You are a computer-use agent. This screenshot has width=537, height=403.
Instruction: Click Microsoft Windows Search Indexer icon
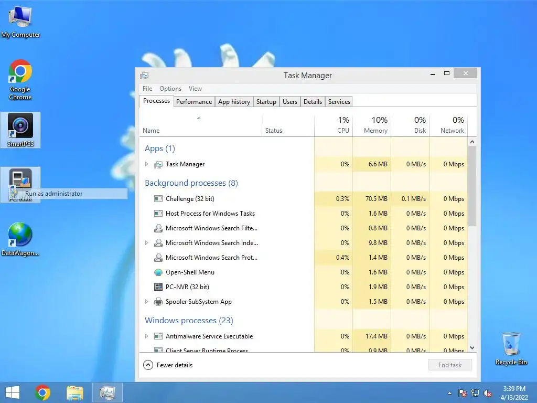tap(158, 243)
